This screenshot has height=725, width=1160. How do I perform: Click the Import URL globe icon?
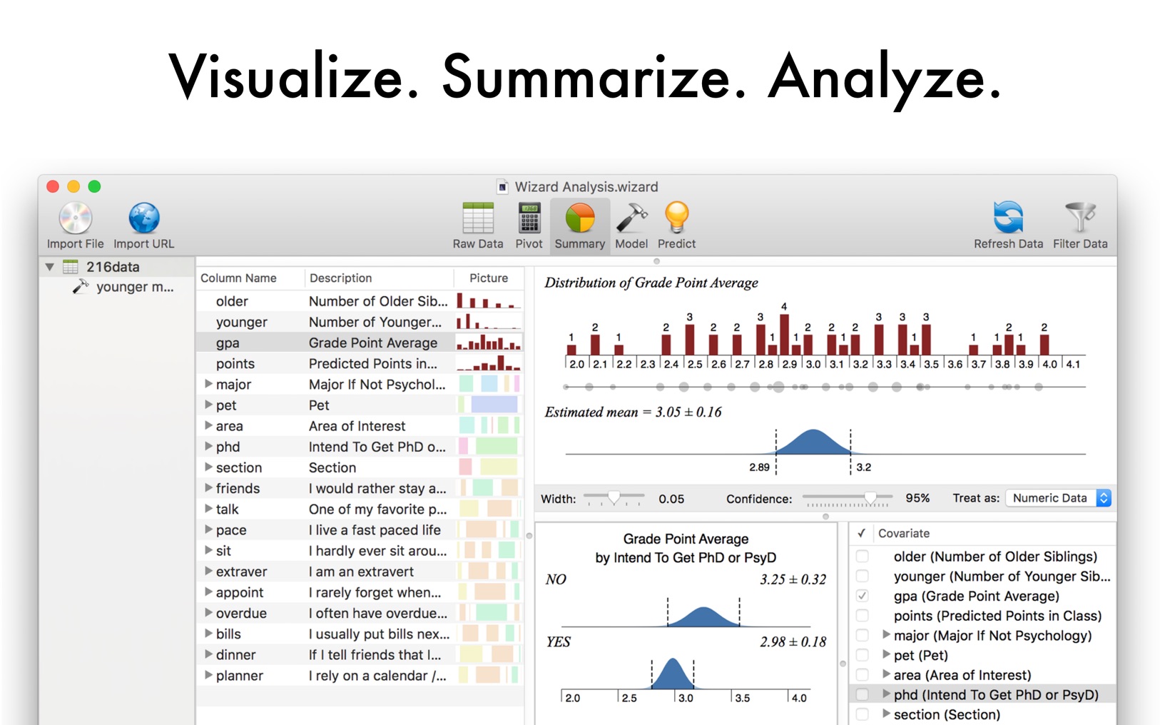[x=143, y=218]
